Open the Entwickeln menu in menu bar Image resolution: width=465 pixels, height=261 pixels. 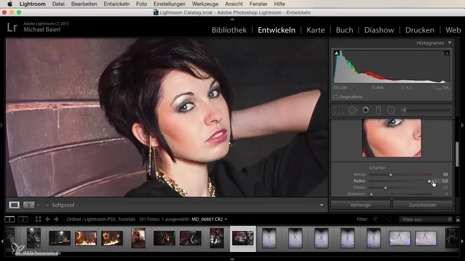pos(117,4)
